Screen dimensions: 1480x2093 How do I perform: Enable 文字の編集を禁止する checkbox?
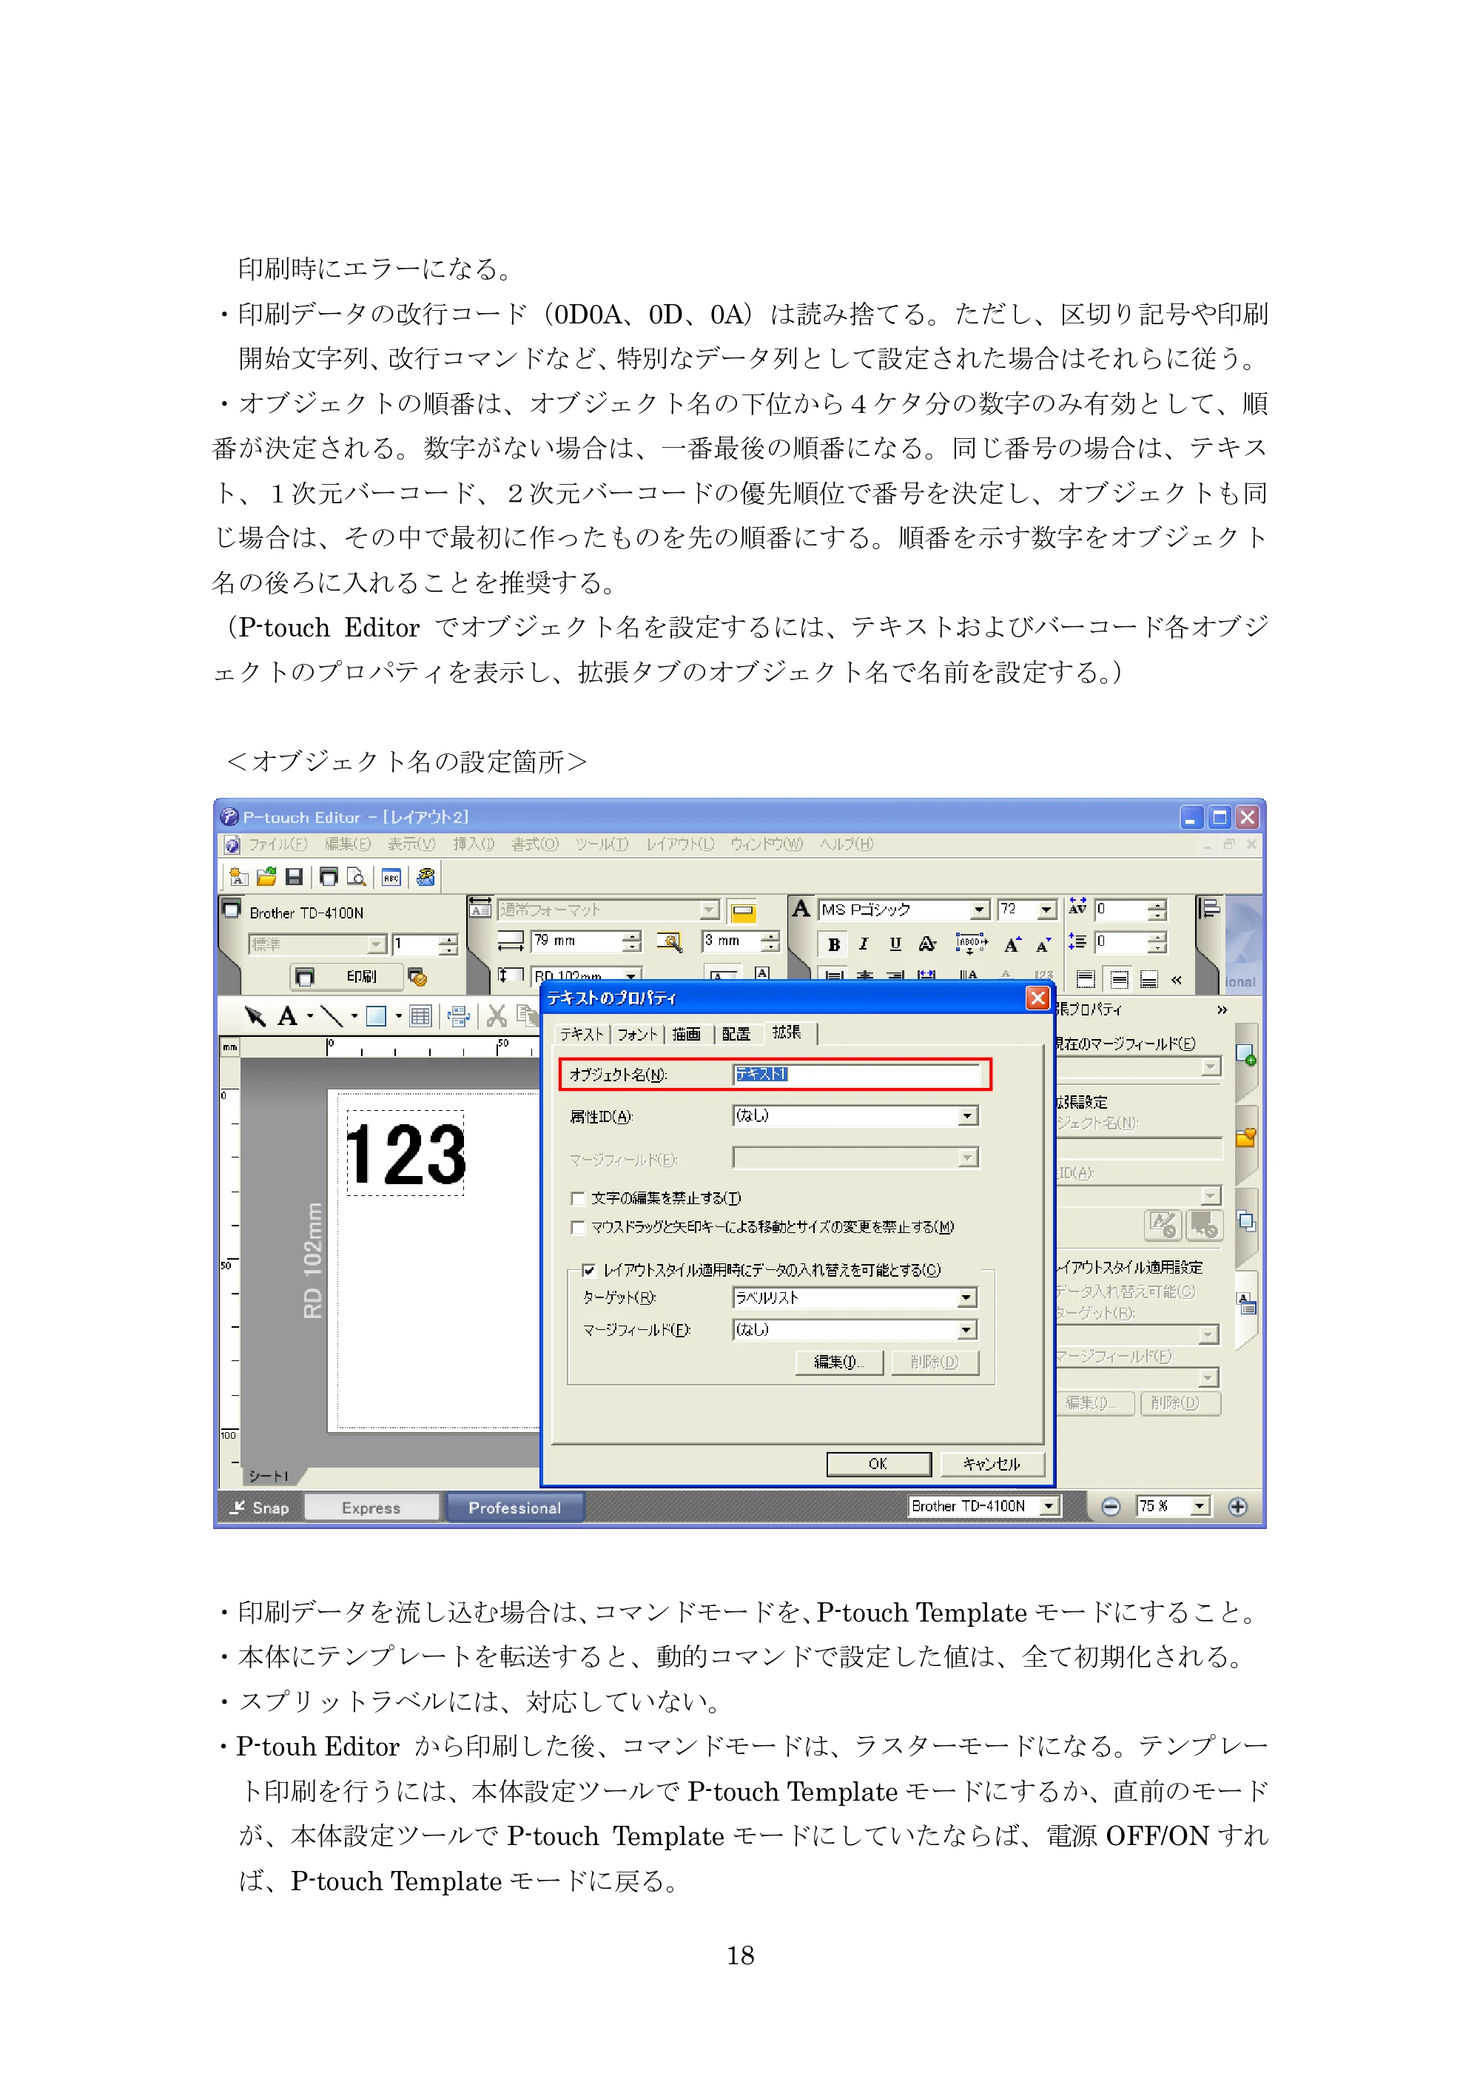click(578, 1197)
